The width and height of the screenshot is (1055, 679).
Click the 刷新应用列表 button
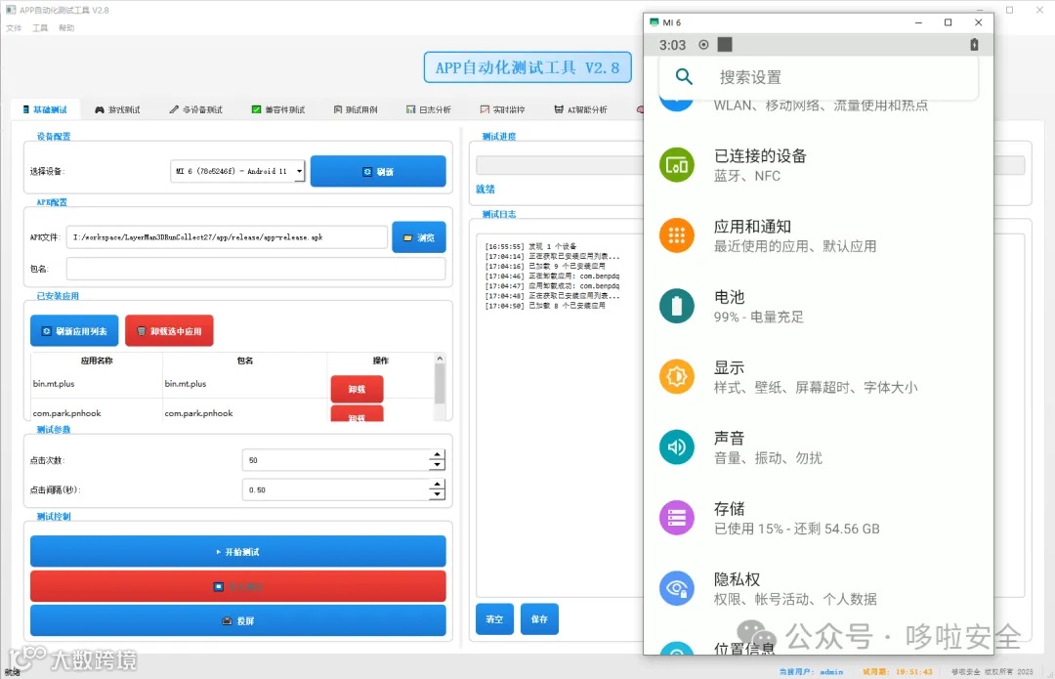(73, 330)
